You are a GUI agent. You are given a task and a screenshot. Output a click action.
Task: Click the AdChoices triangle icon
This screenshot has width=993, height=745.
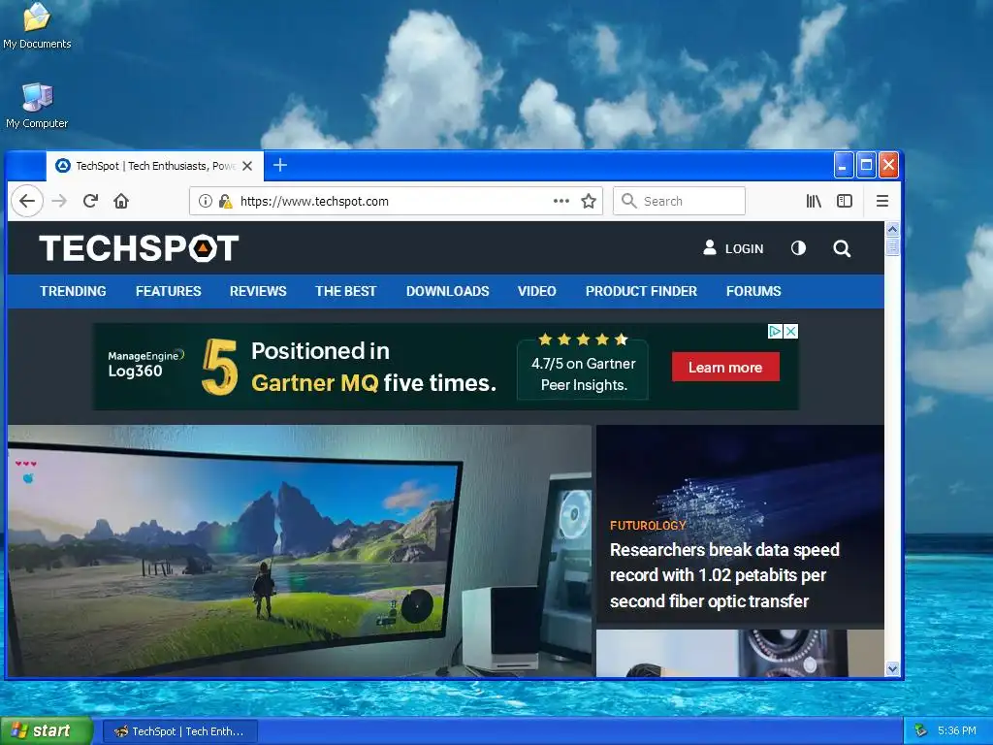[775, 332]
